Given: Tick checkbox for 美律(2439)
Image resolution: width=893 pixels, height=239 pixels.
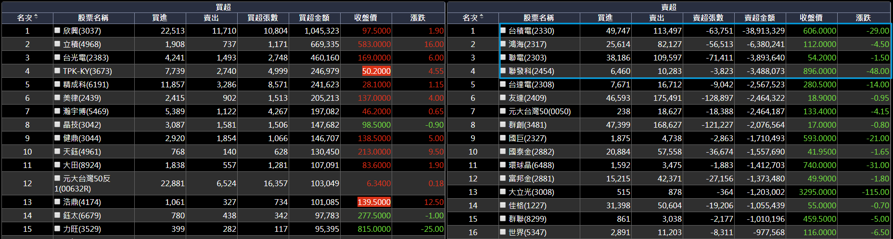Looking at the screenshot, I should [x=57, y=97].
